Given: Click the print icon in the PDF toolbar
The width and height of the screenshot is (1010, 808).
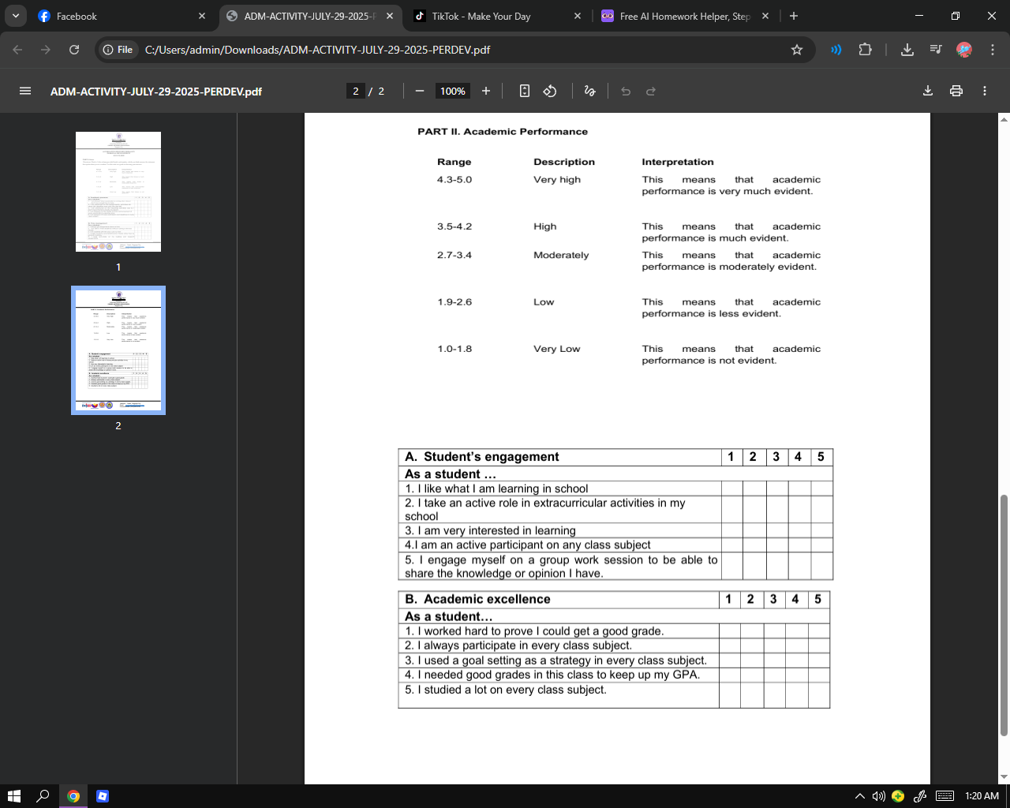Looking at the screenshot, I should [x=956, y=91].
